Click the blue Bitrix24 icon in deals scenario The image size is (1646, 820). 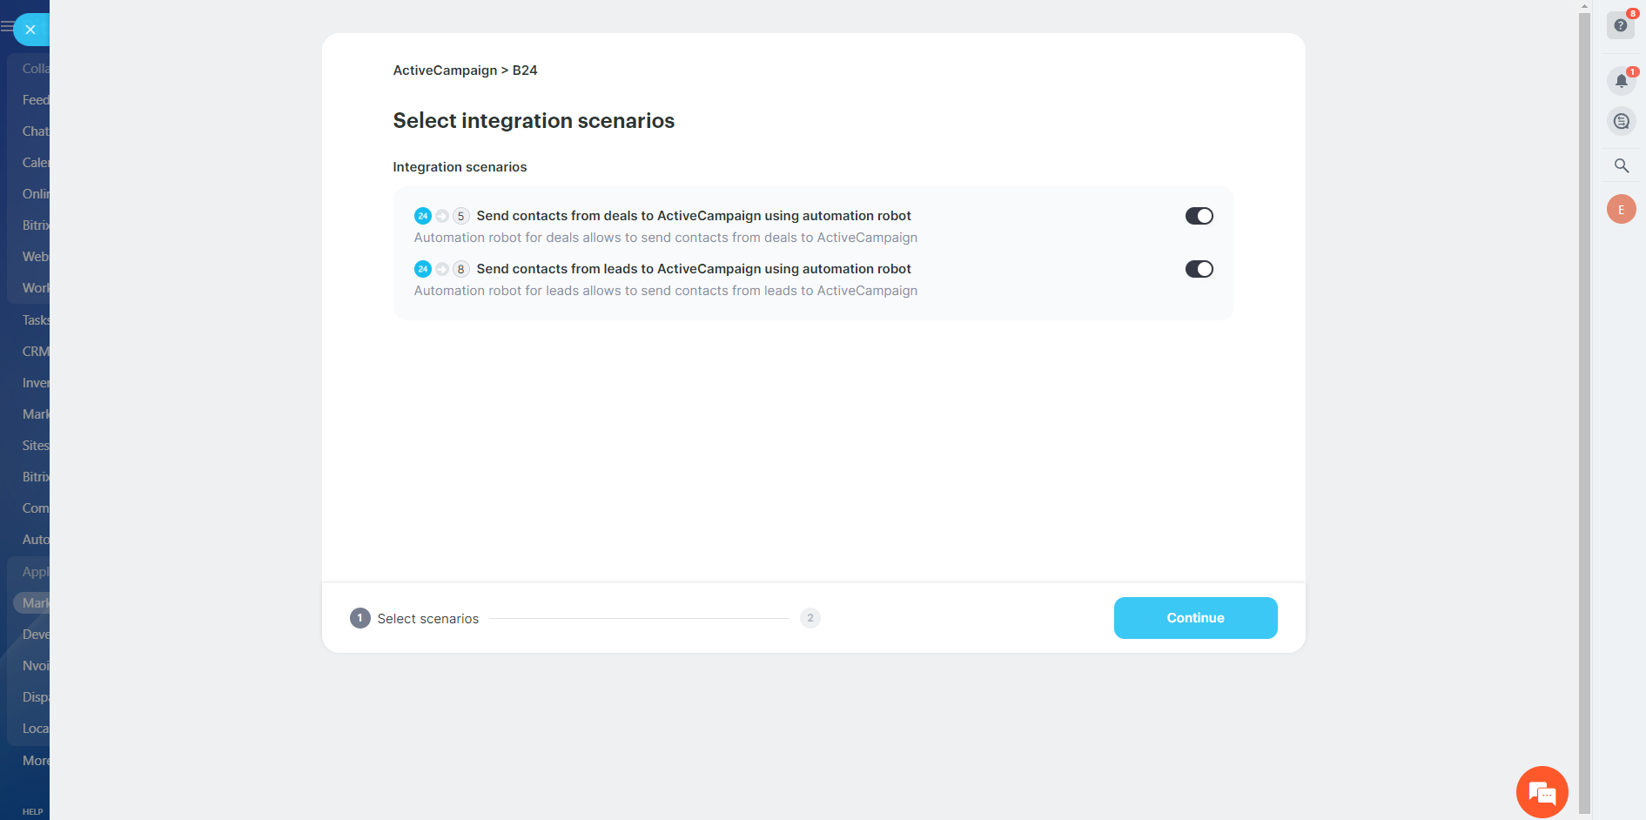(x=423, y=216)
